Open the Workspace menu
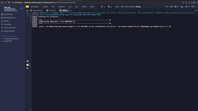 tap(35, 7)
